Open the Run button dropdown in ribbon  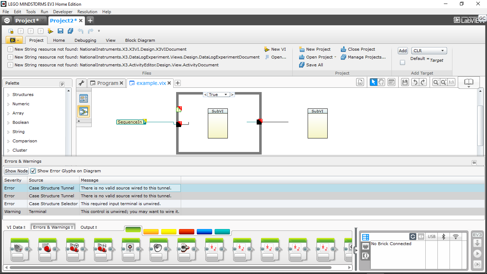tap(19, 40)
